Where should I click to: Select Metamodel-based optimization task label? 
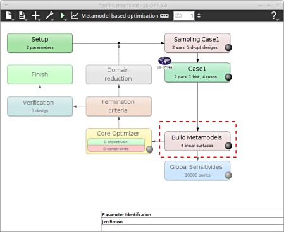point(120,16)
